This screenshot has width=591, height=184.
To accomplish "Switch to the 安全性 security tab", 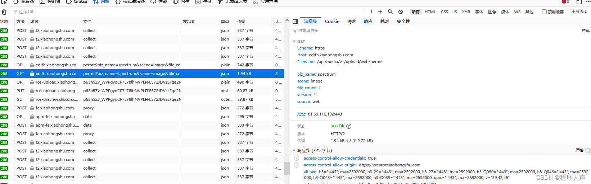I will click(403, 22).
